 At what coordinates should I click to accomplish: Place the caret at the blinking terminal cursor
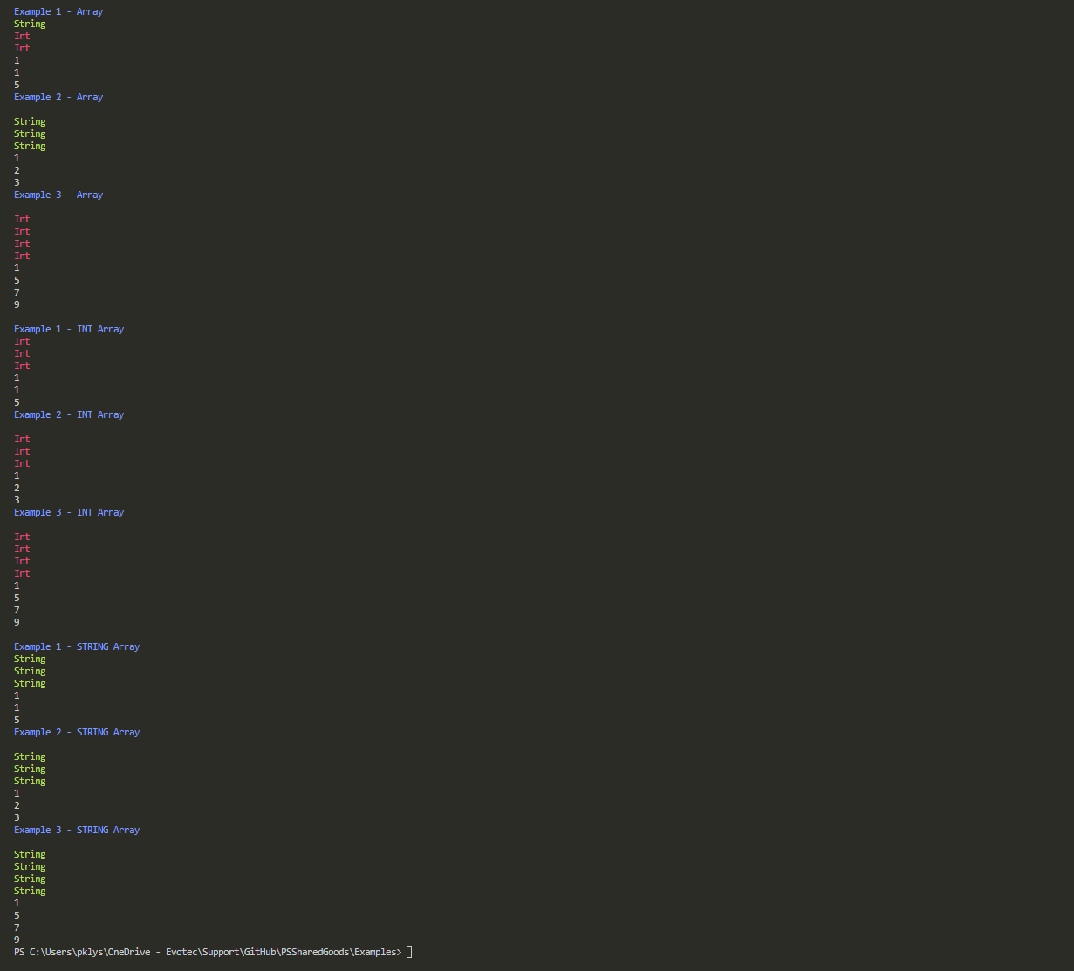pos(408,951)
